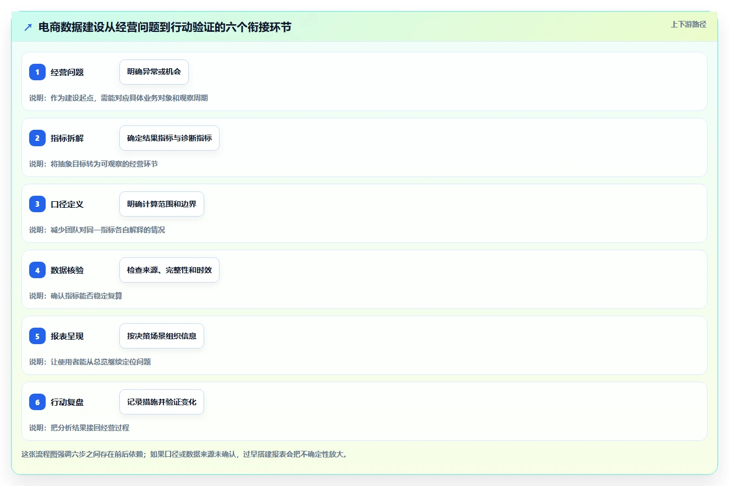Click step number badge 5

tap(37, 336)
